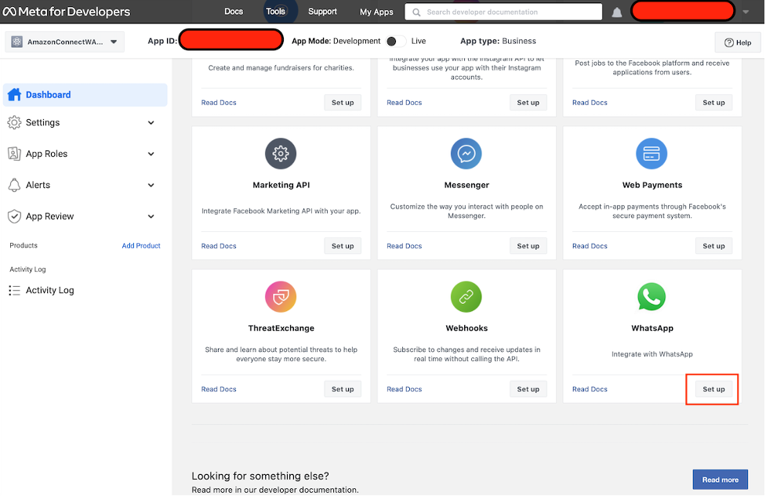This screenshot has height=496, width=766.
Task: Go to My Apps
Action: (x=376, y=12)
